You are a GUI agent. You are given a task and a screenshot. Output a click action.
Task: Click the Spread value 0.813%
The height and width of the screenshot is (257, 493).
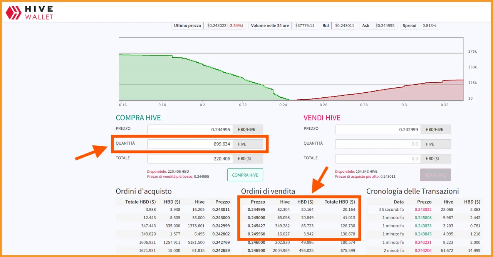tap(429, 26)
